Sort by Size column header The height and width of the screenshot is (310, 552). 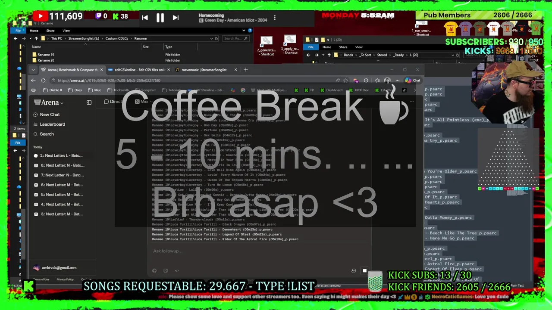[146, 47]
